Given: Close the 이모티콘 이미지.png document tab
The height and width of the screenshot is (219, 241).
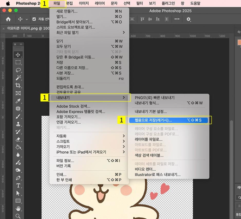Looking at the screenshot, I should tap(4, 28).
